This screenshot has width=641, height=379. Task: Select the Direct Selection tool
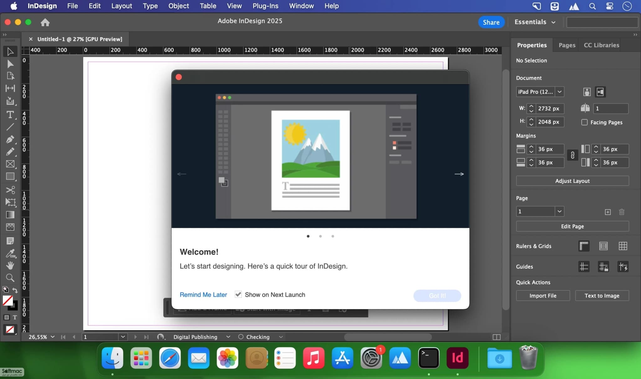tap(10, 64)
